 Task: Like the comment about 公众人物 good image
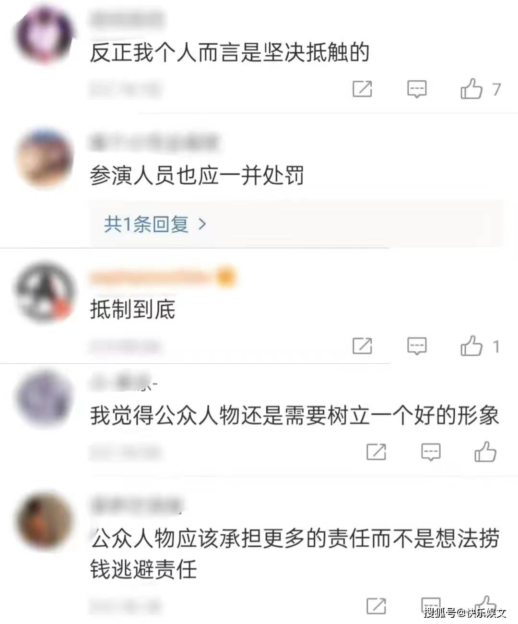(485, 452)
